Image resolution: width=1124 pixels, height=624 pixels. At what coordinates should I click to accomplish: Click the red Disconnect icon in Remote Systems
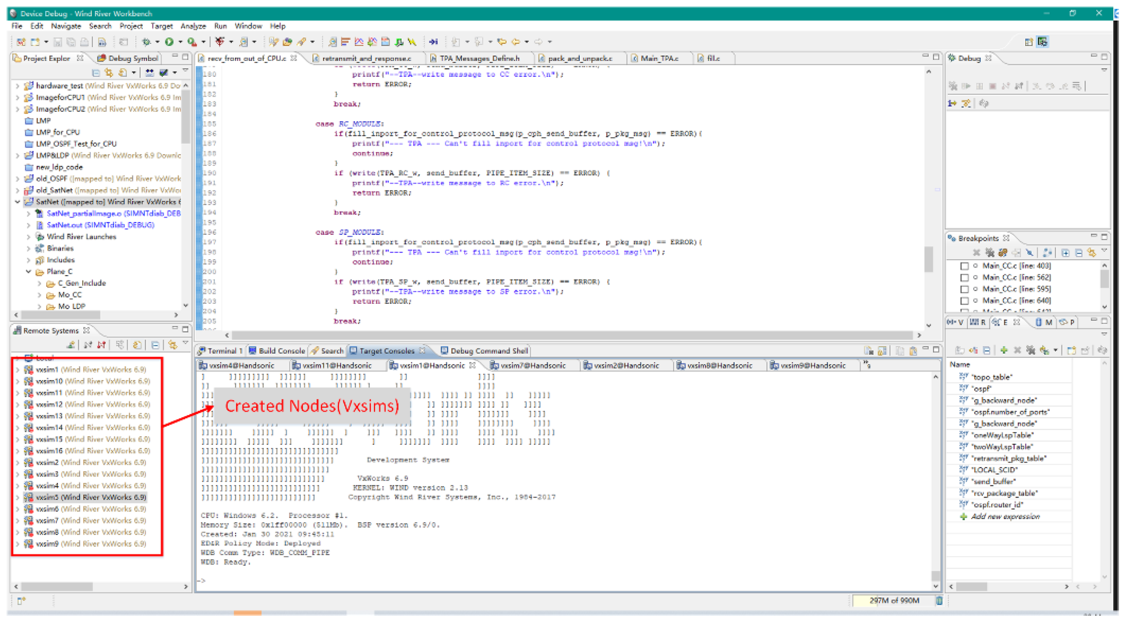coord(102,345)
